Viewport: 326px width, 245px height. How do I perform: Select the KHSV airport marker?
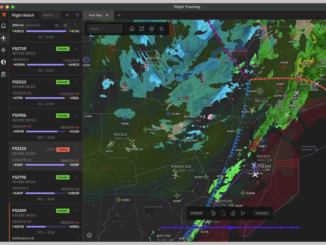point(119,200)
